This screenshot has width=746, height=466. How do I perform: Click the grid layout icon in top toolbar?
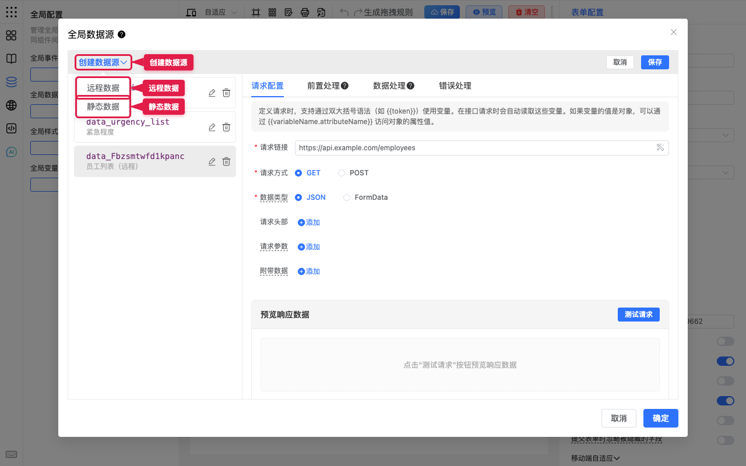[x=272, y=12]
